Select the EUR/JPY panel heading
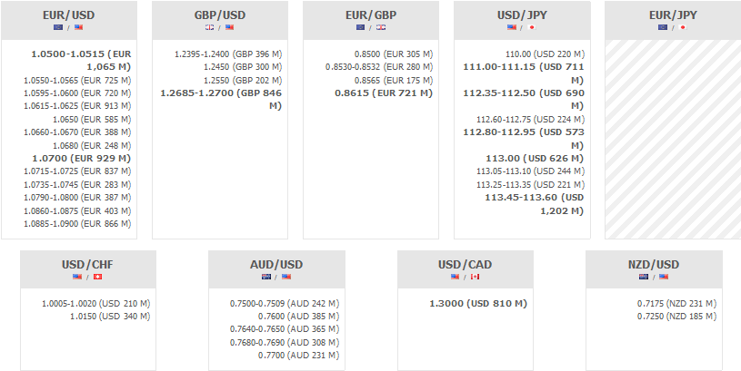The image size is (741, 371). 673,15
